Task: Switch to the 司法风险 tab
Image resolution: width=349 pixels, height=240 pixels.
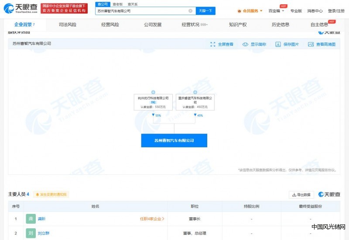Action: tap(68, 25)
